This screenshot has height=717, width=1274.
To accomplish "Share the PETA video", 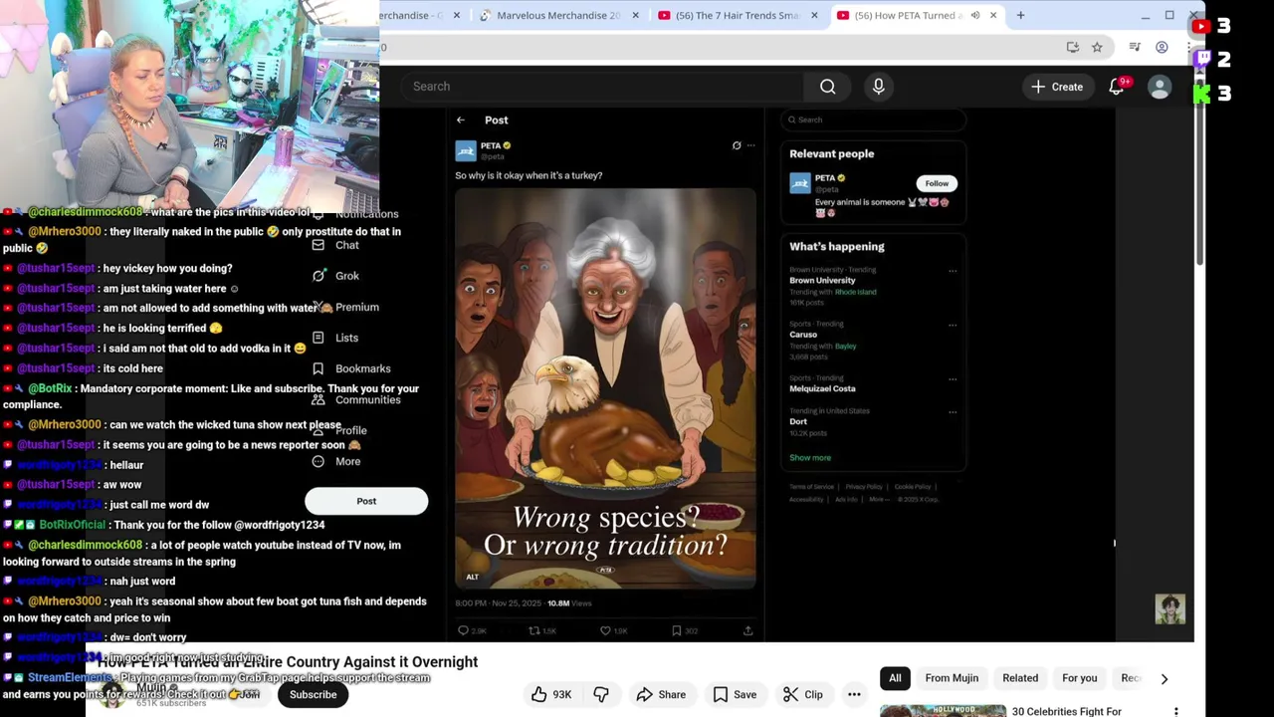I will 661,694.
